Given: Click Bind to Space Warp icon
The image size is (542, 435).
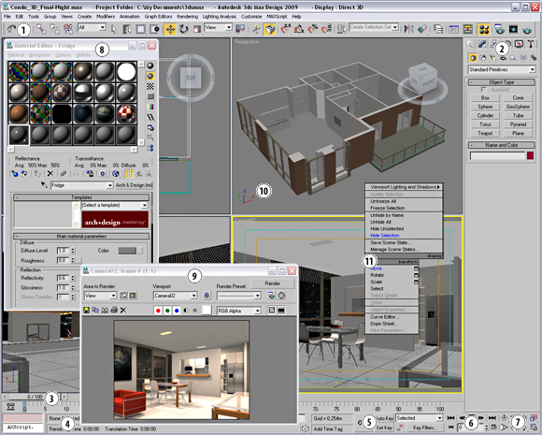Looking at the screenshot, I should point(68,29).
